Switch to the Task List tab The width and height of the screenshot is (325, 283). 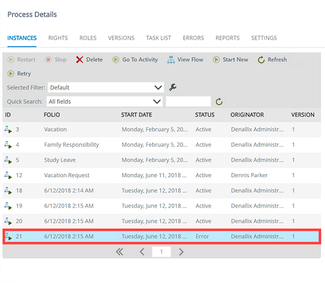click(x=158, y=38)
